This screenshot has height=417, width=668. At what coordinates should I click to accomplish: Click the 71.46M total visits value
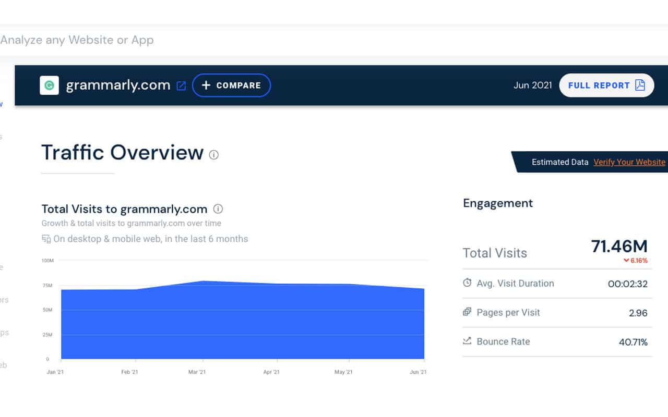619,246
